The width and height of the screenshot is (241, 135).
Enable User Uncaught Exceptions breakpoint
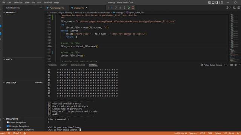tap(8, 130)
